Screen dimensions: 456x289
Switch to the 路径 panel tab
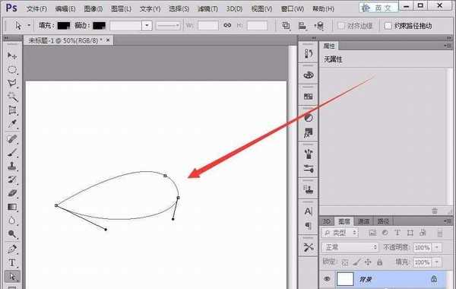coord(383,221)
